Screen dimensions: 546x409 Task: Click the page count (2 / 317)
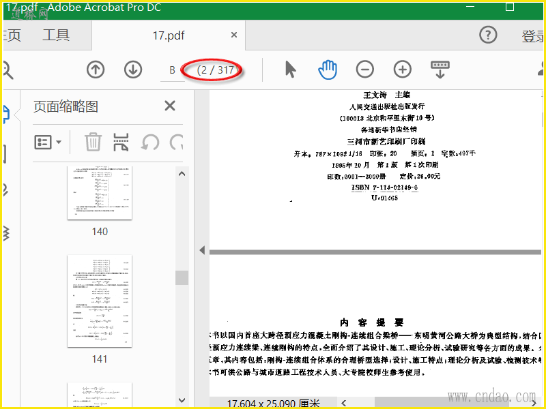[216, 70]
